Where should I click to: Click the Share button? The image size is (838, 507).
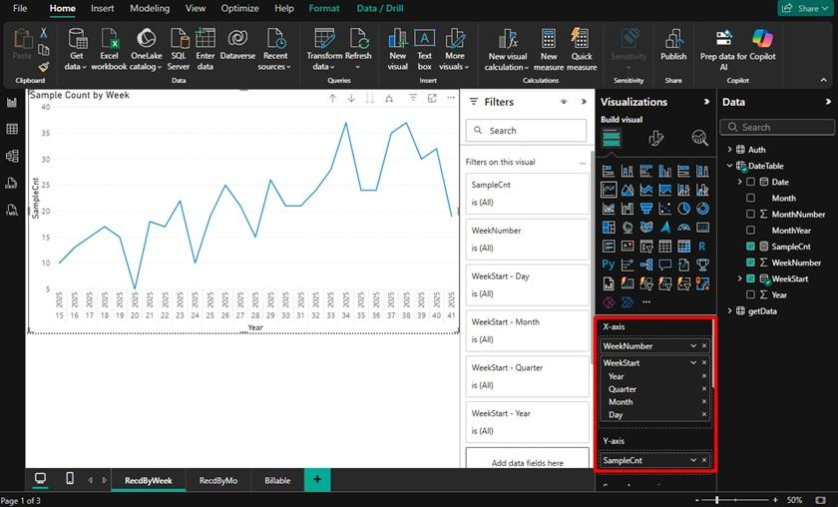point(804,8)
